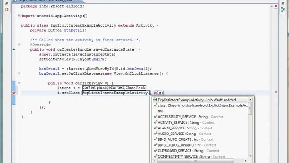Open the minimized package view icon on left

[7, 9]
